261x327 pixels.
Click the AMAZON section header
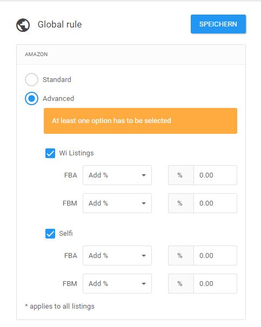(131, 54)
